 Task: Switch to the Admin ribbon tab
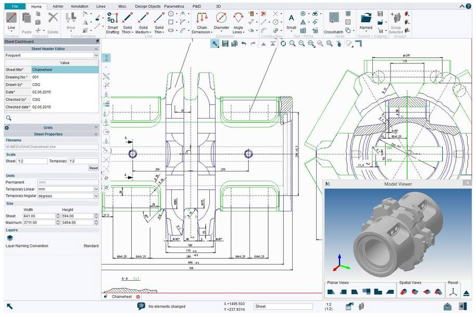[x=58, y=6]
